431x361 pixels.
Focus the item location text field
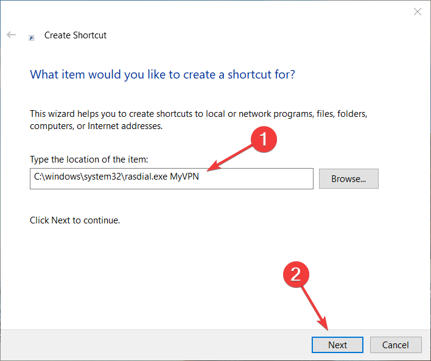coord(172,179)
